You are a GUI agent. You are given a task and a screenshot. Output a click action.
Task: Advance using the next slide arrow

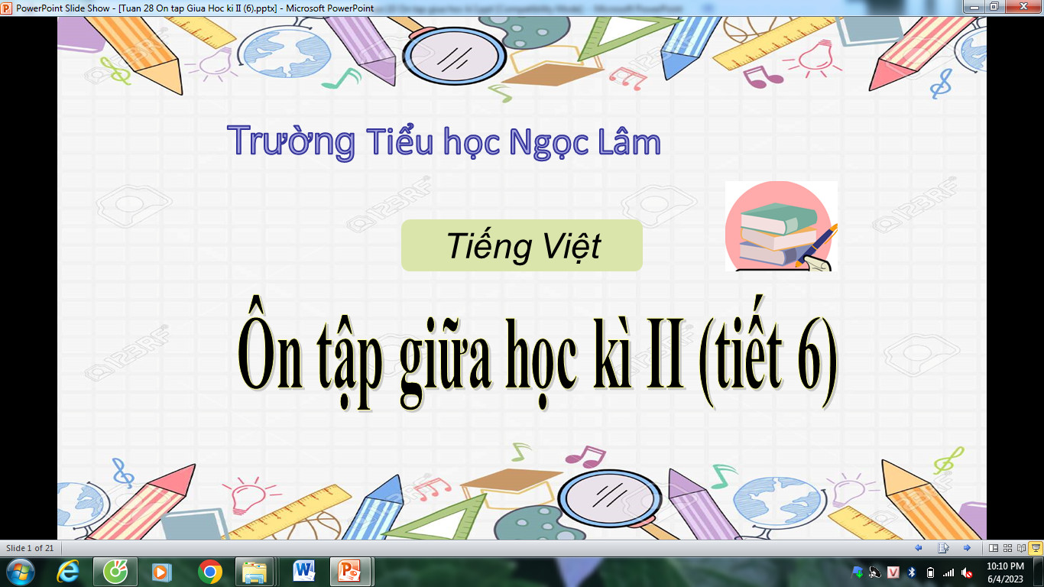967,548
